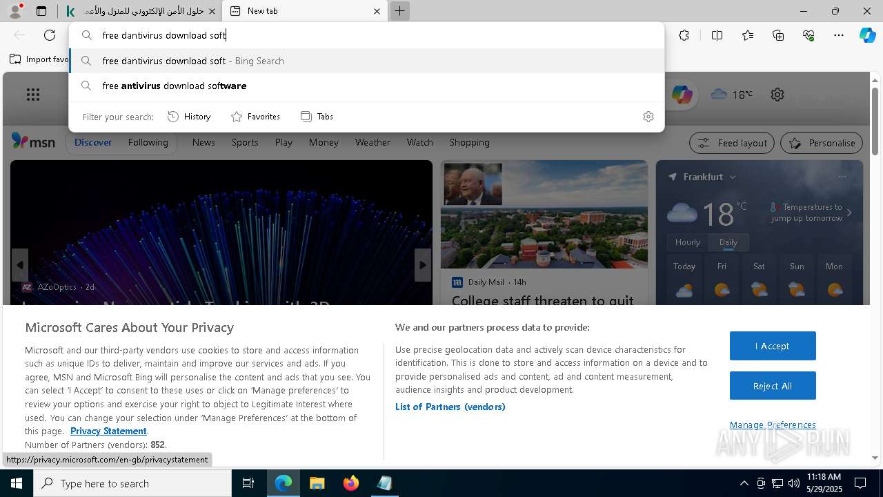Open List of Partners (vendors) link
This screenshot has height=497, width=883.
coord(450,407)
